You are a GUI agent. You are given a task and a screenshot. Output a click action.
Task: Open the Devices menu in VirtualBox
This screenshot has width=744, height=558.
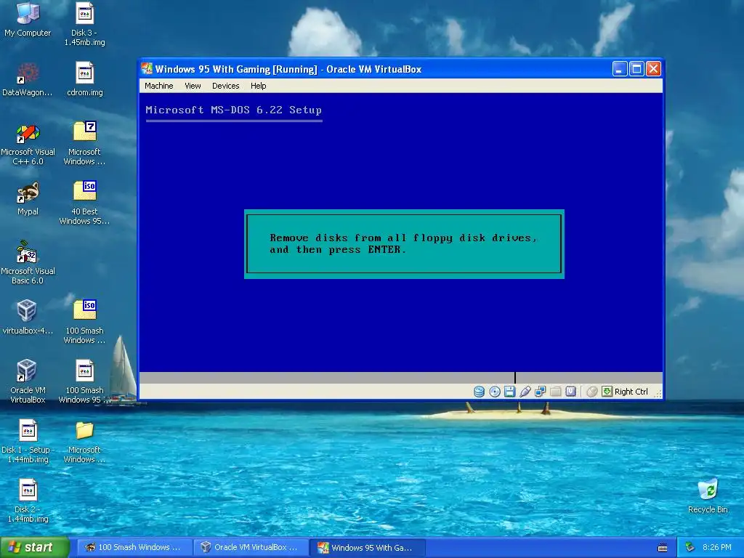click(226, 86)
